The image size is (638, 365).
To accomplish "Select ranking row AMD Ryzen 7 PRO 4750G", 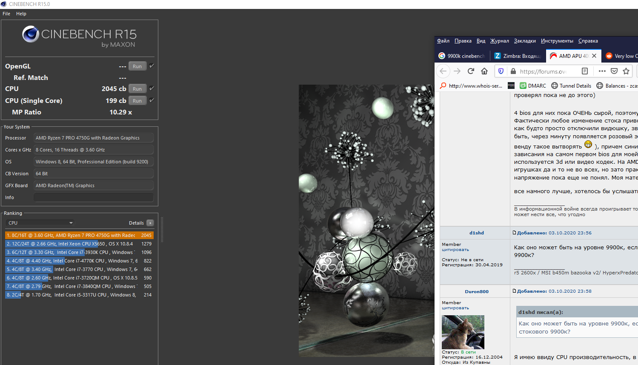I will click(x=79, y=235).
